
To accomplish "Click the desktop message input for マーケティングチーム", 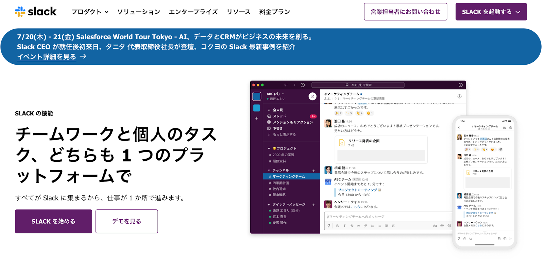I will click(x=388, y=217).
